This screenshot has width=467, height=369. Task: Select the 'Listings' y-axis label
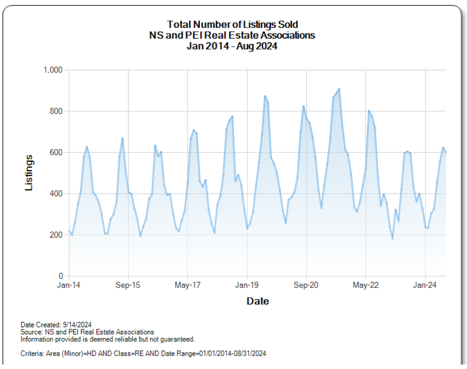click(x=29, y=173)
